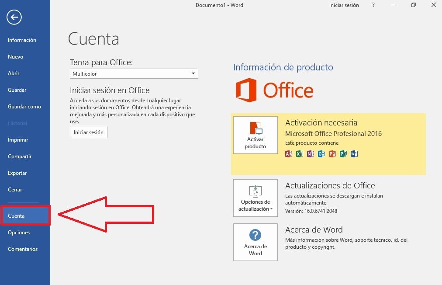Click the PowerPoint application icon
Screen dimensions: 442x285
coord(332,153)
